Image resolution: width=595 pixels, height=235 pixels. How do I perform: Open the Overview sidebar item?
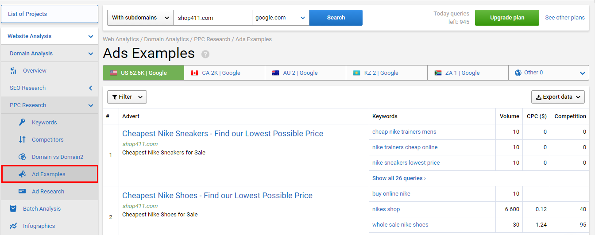coord(49,71)
